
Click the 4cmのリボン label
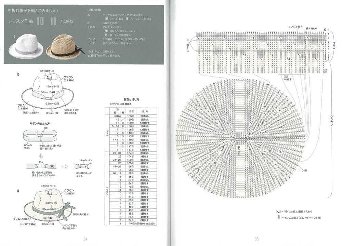86,160
